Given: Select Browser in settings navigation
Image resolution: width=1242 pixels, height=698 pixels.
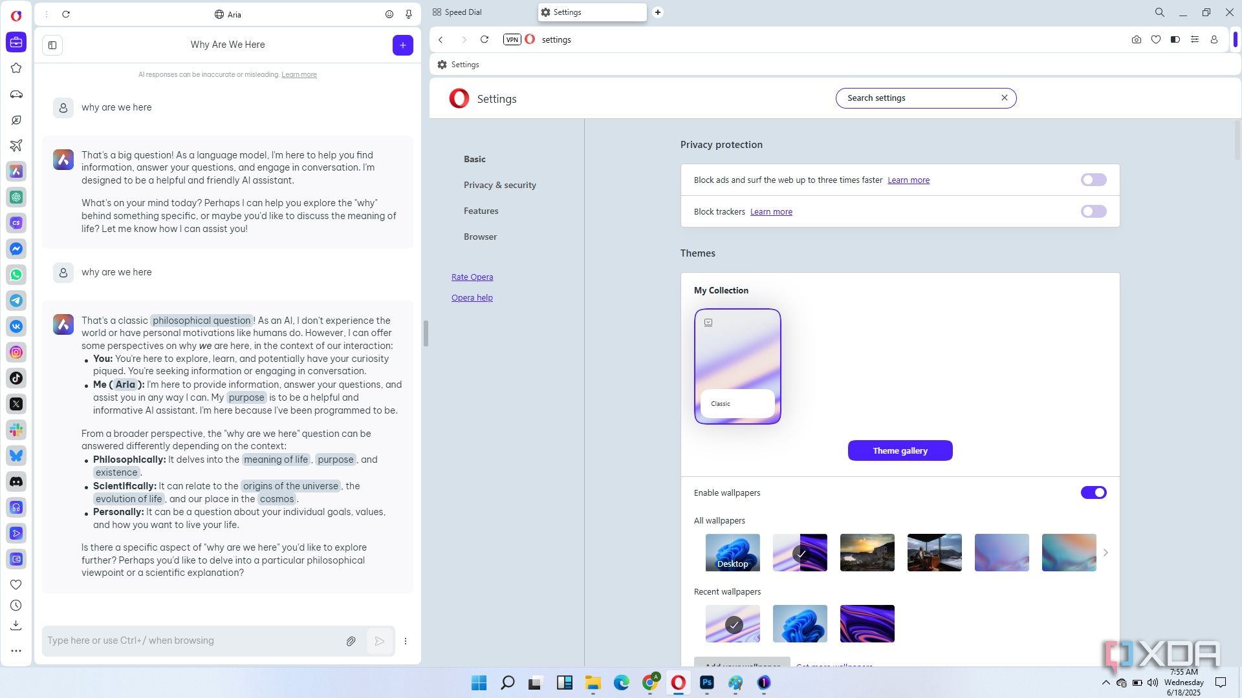Looking at the screenshot, I should [x=480, y=237].
